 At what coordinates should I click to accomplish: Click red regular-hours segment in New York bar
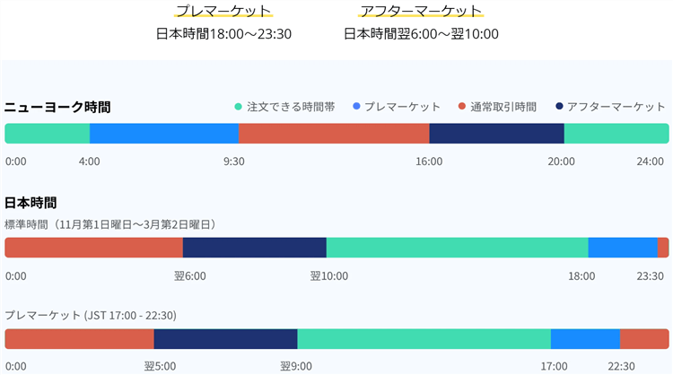(x=334, y=134)
